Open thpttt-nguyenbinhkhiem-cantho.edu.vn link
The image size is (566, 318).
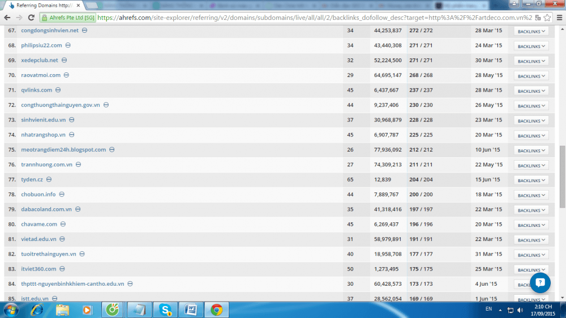click(72, 283)
